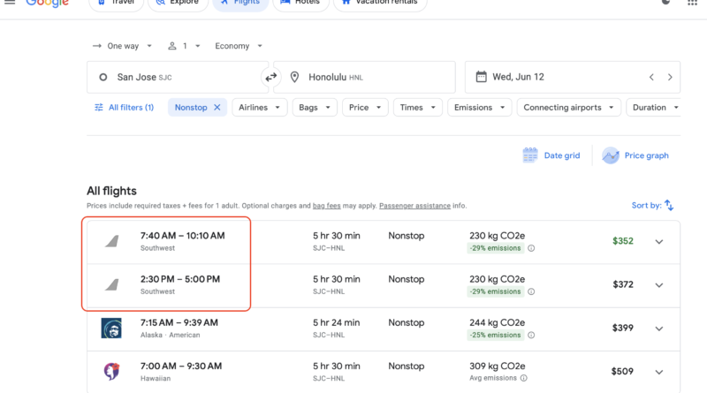Remove the Nonstop filter chip
707x393 pixels.
(x=217, y=108)
